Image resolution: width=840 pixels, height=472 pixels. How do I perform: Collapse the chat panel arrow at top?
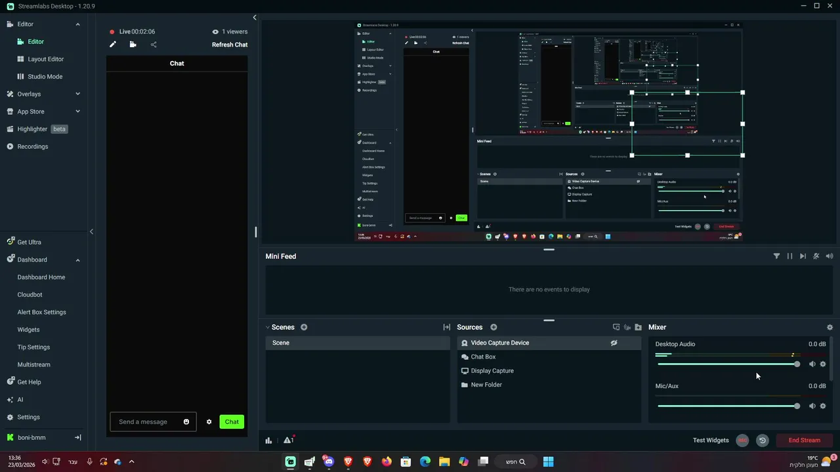click(255, 18)
